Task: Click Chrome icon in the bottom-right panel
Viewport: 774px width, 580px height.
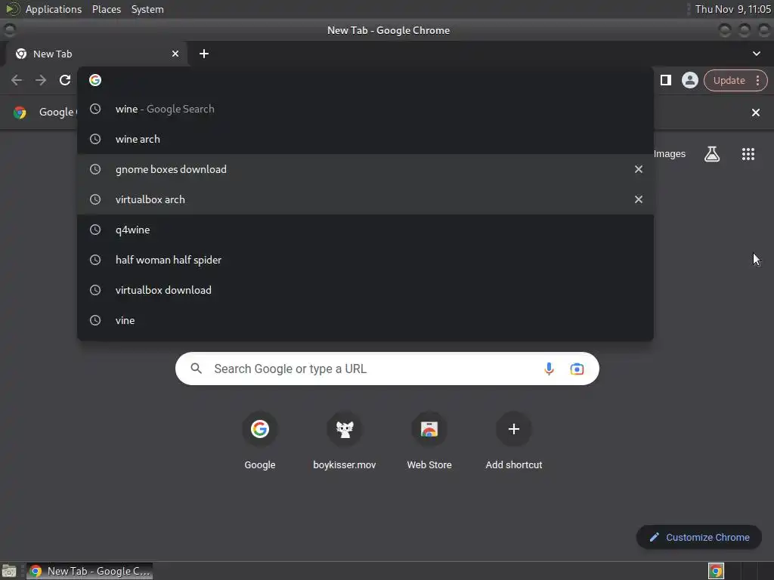Action: click(716, 571)
